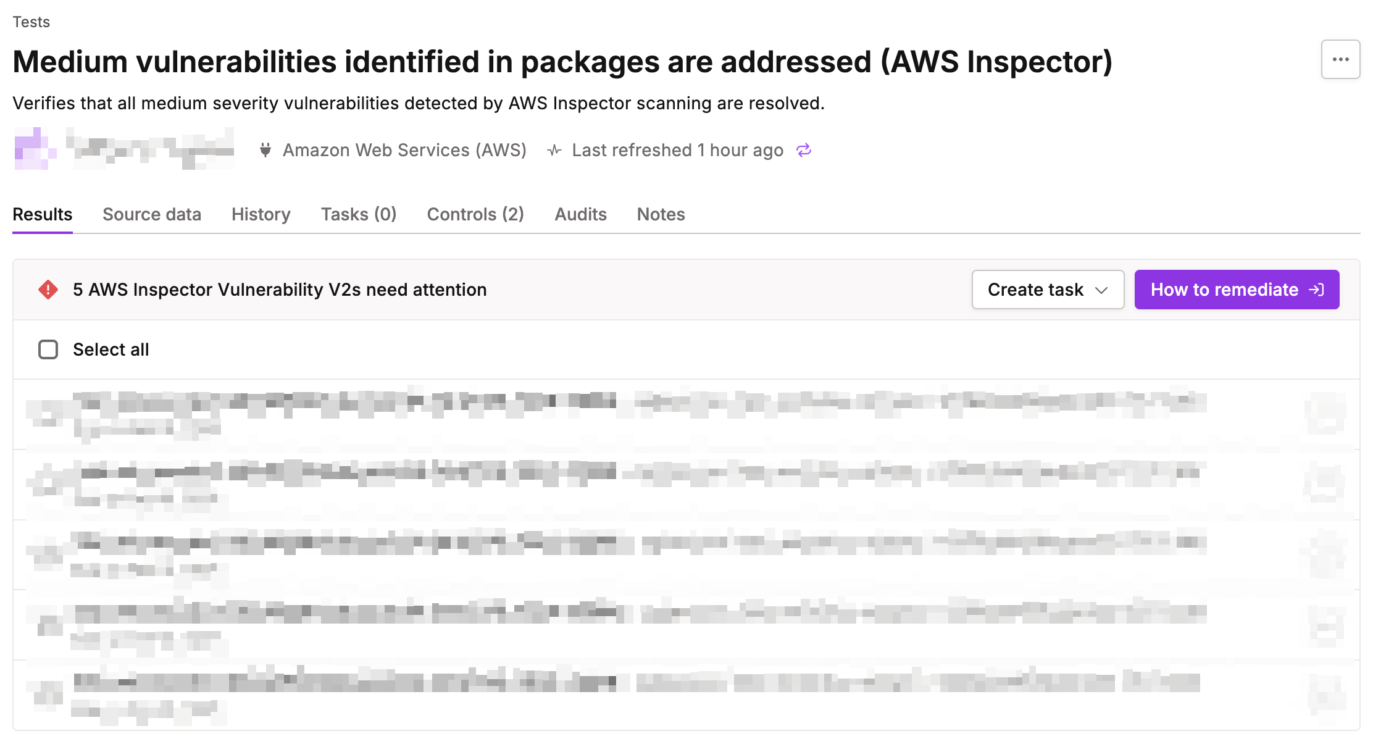Select the Controls (2) tab
Screen dimensions: 1373x752
click(475, 214)
